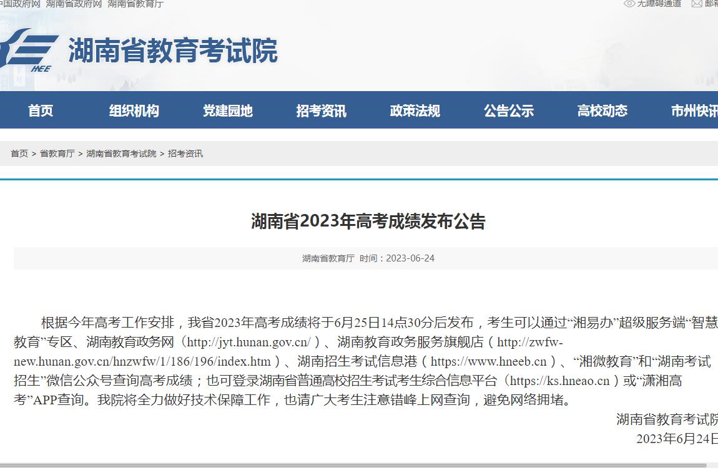Click the date 2023-06-24 in the byline
Image resolution: width=718 pixels, height=468 pixels.
point(410,258)
